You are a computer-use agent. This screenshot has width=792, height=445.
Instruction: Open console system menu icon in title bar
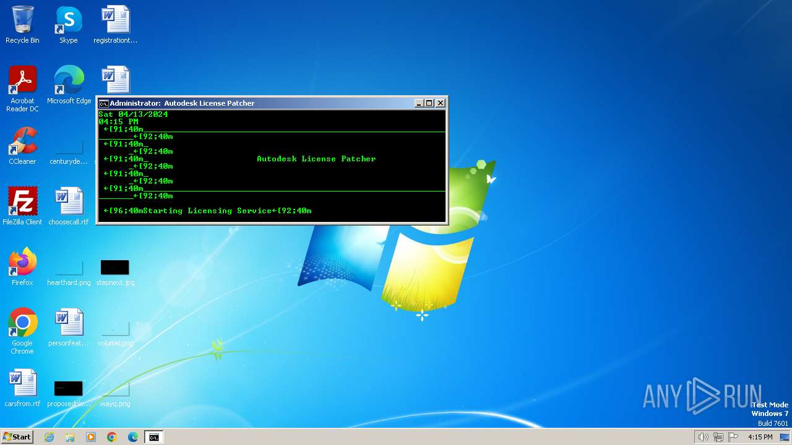coord(103,103)
